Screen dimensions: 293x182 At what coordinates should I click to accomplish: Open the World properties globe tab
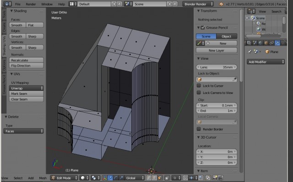[260, 43]
